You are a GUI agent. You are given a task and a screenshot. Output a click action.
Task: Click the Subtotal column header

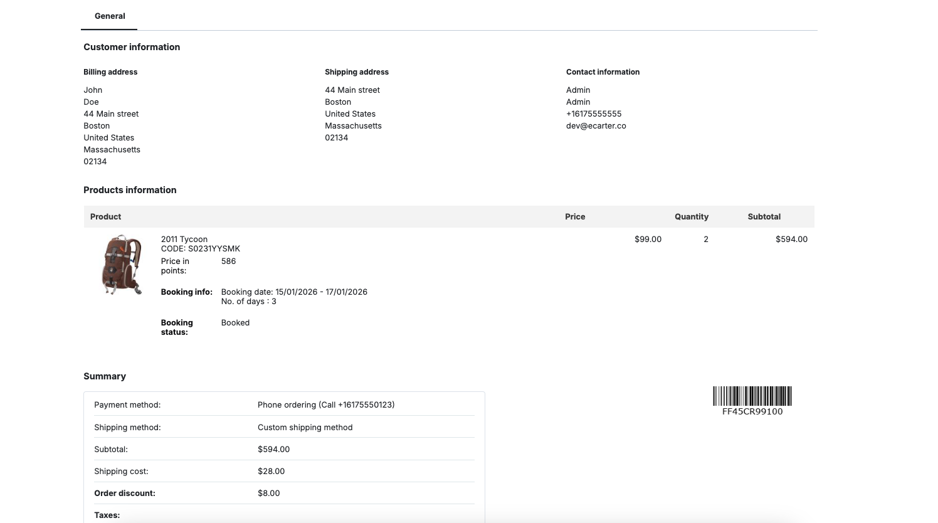[764, 216]
